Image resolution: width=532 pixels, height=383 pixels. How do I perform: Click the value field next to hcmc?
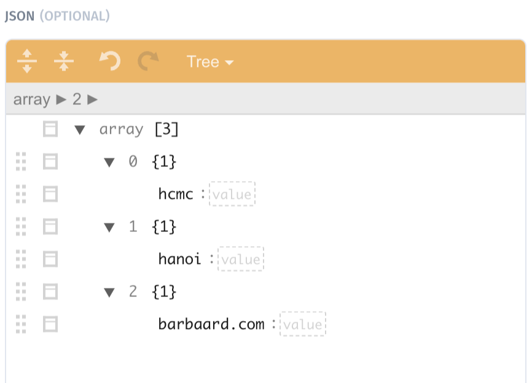232,194
